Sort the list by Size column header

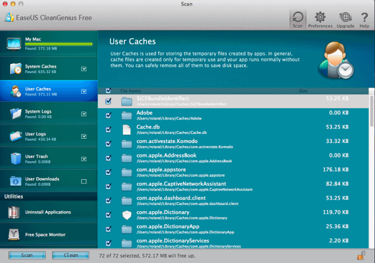303,91
